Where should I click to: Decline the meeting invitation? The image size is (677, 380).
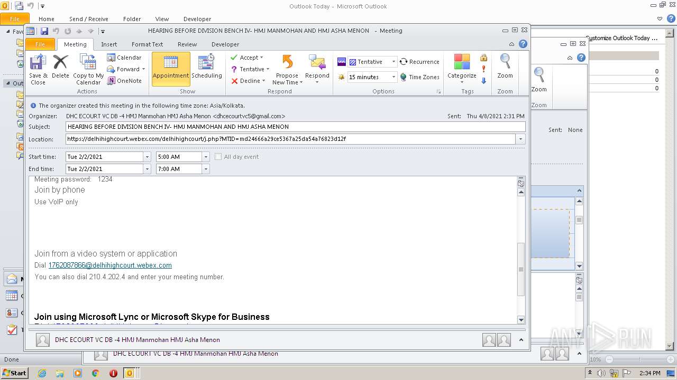[248, 81]
